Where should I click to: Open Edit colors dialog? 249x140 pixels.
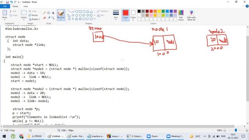tap(181, 15)
